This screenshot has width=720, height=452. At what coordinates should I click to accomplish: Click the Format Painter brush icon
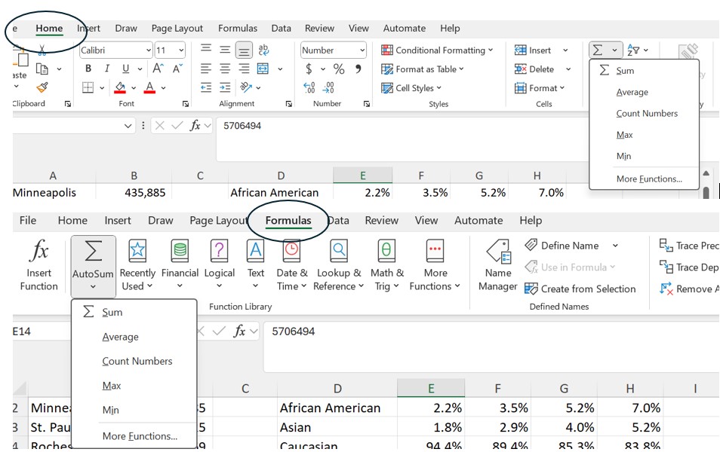pyautogui.click(x=42, y=87)
